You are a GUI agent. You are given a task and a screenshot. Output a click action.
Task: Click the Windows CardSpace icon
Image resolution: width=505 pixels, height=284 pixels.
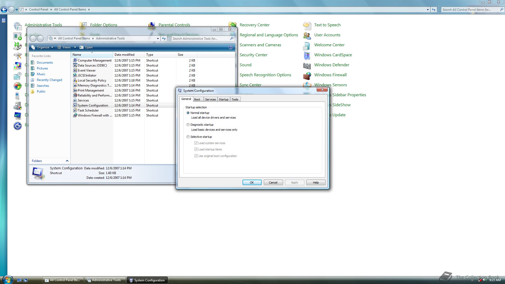(x=307, y=56)
